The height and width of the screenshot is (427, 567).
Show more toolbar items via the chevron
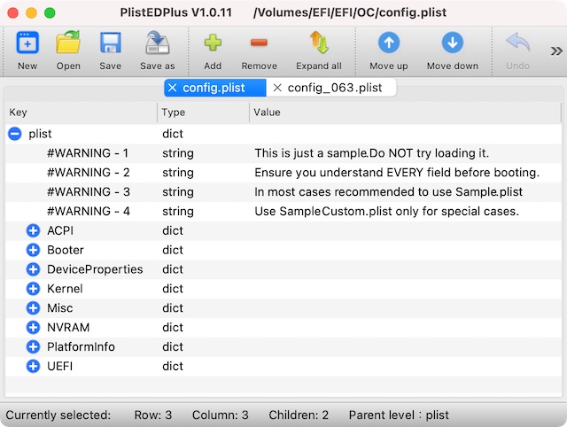coord(556,51)
